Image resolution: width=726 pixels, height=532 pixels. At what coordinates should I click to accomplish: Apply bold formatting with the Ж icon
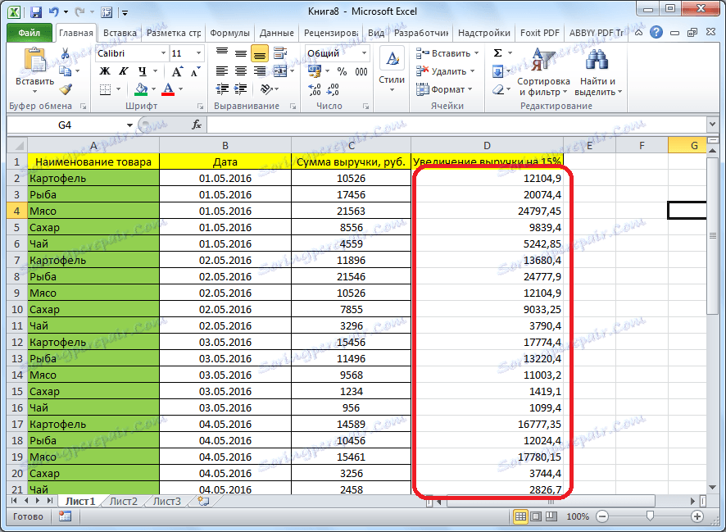coord(104,71)
